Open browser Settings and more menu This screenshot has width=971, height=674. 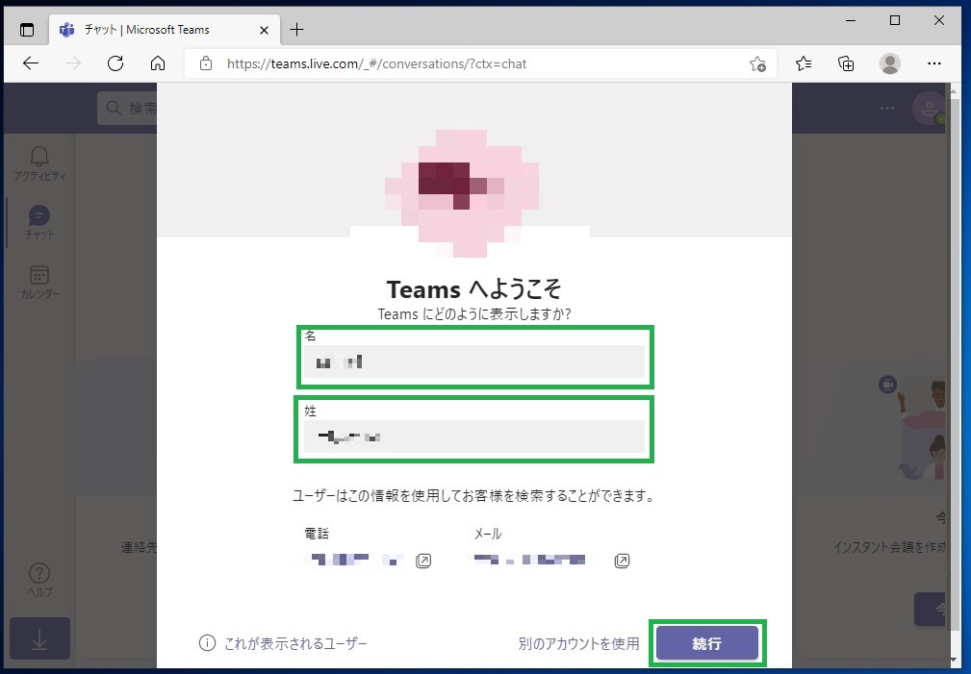[x=933, y=63]
